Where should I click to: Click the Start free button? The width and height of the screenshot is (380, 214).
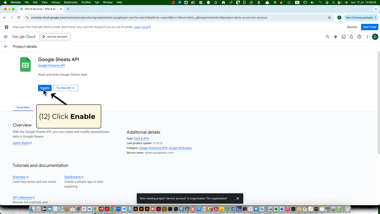pos(369,27)
